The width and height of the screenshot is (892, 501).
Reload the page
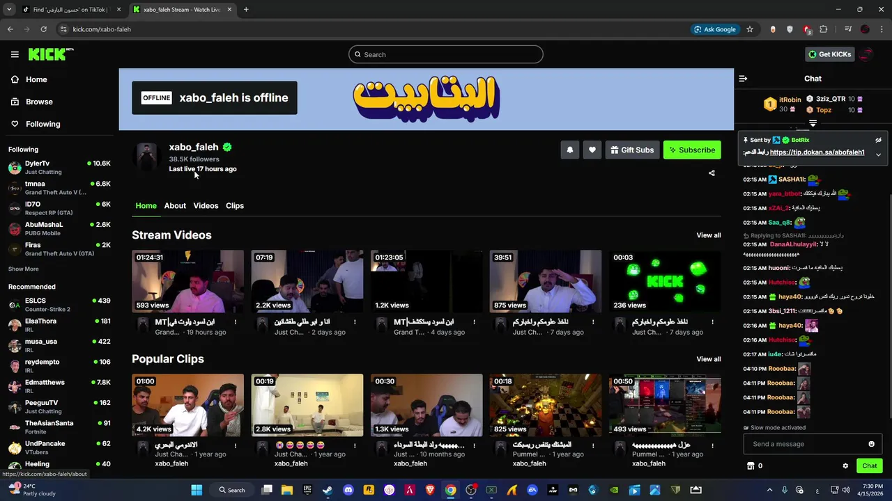pyautogui.click(x=43, y=29)
